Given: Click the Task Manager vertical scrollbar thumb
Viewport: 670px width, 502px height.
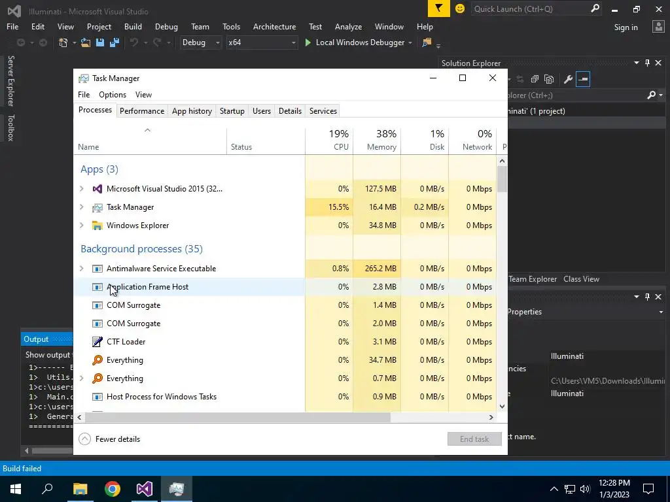Looking at the screenshot, I should coord(502,179).
